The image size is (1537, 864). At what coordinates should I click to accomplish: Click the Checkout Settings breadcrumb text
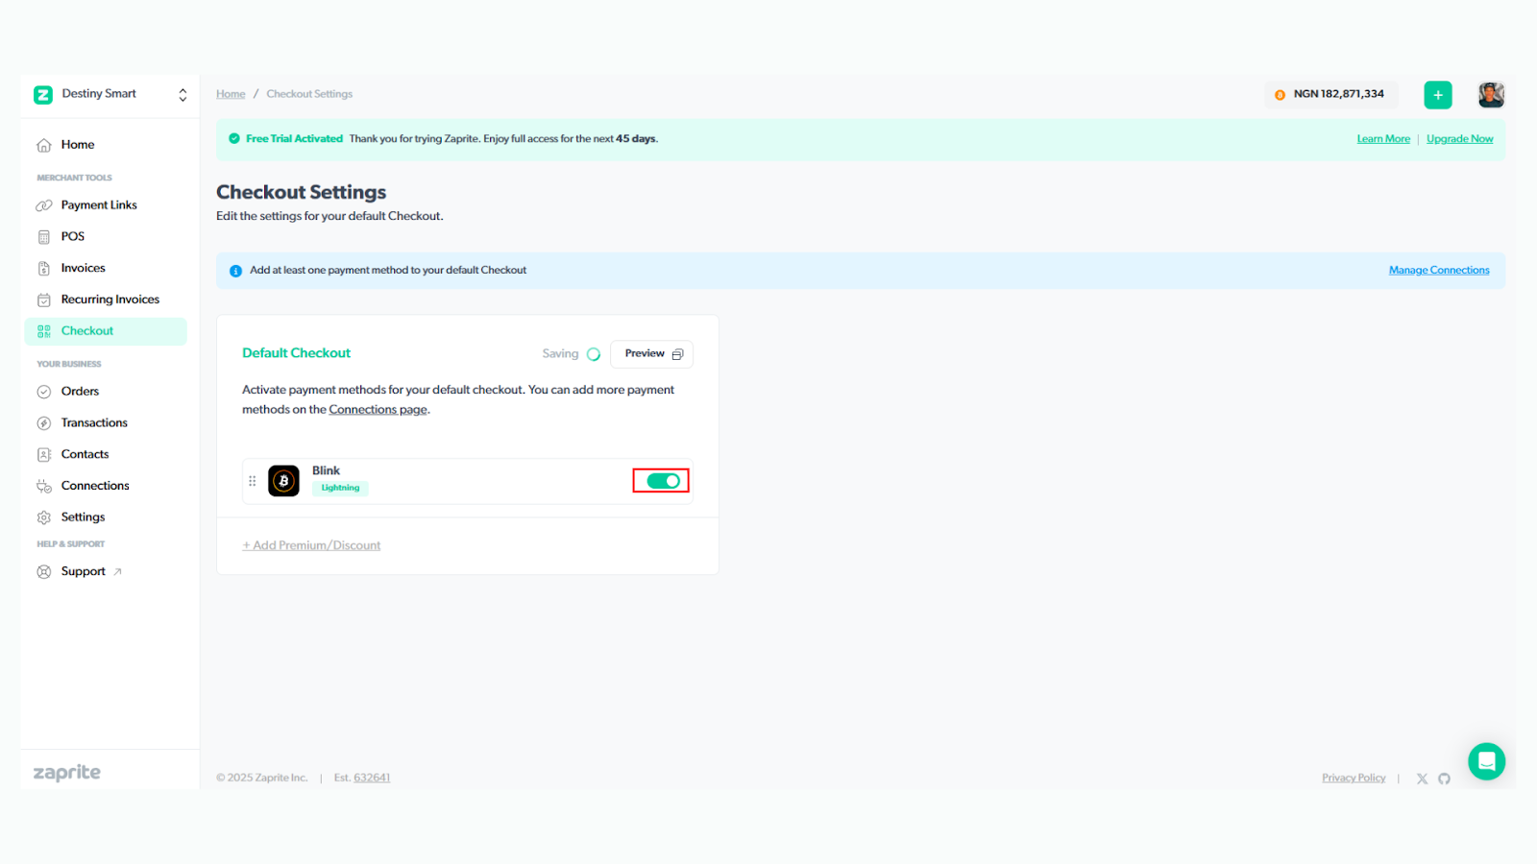309,94
